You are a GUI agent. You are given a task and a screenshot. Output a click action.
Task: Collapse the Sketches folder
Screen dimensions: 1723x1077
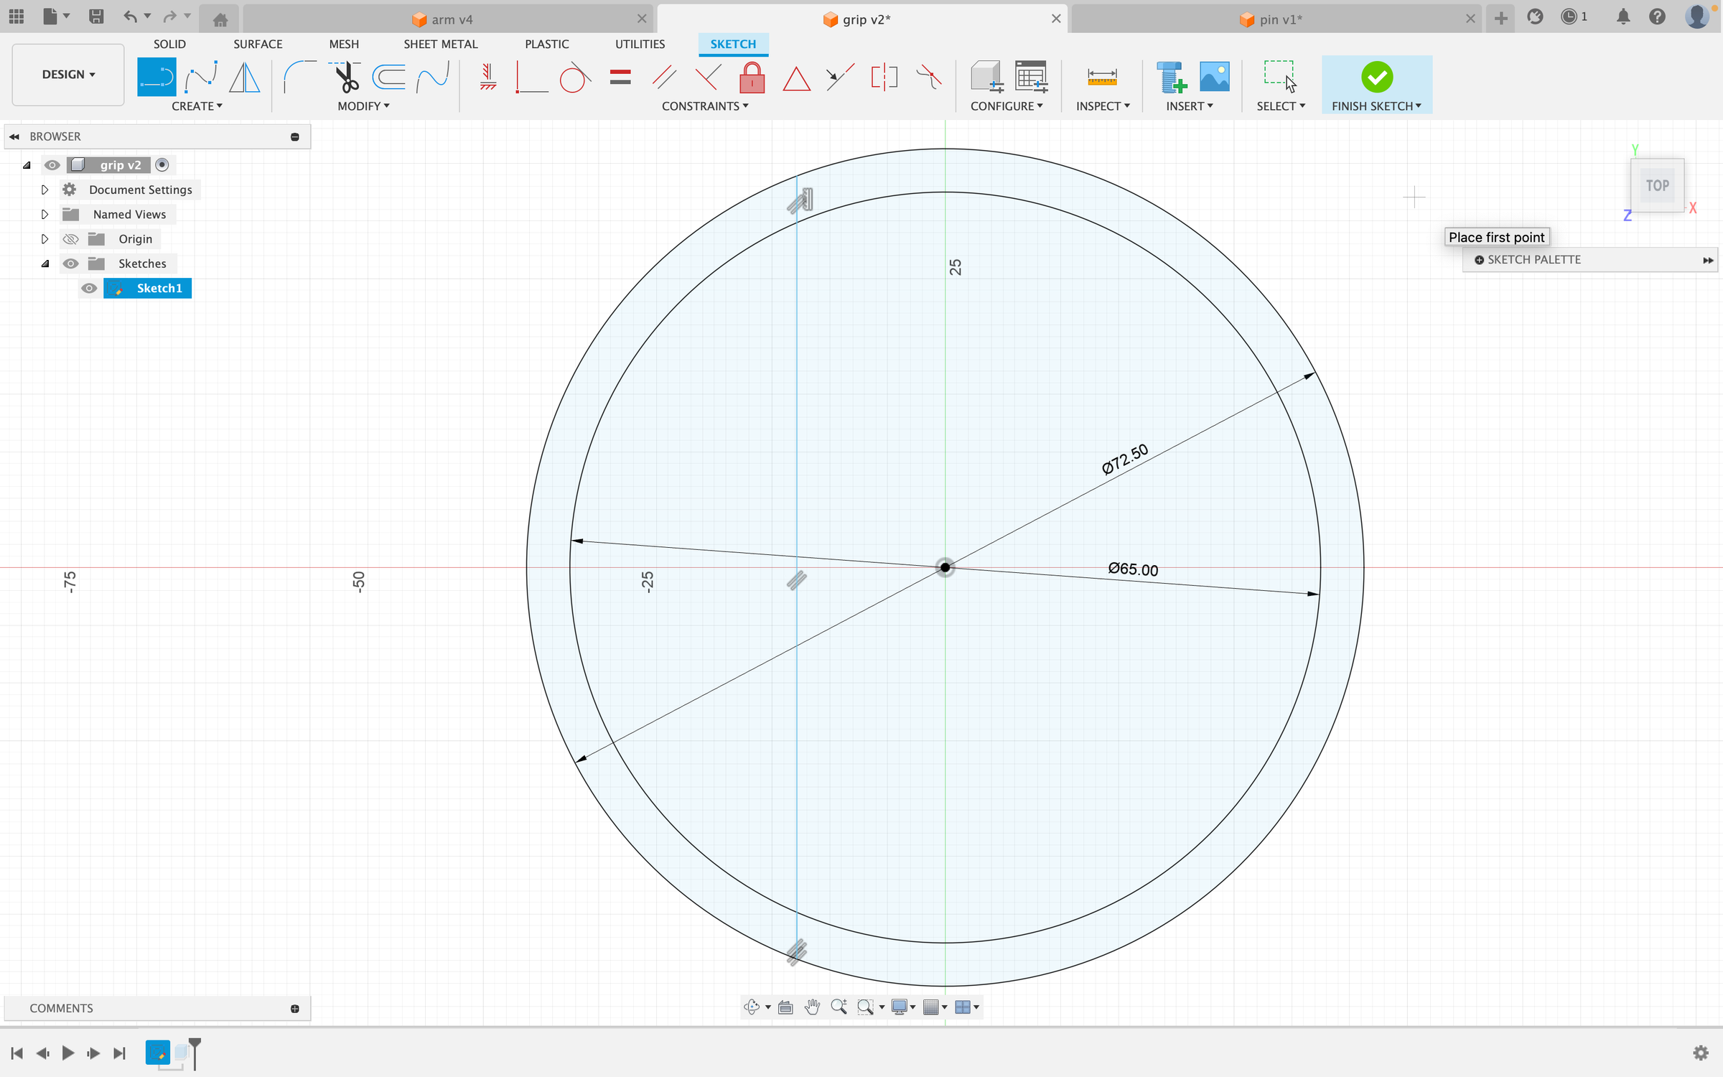click(x=45, y=264)
